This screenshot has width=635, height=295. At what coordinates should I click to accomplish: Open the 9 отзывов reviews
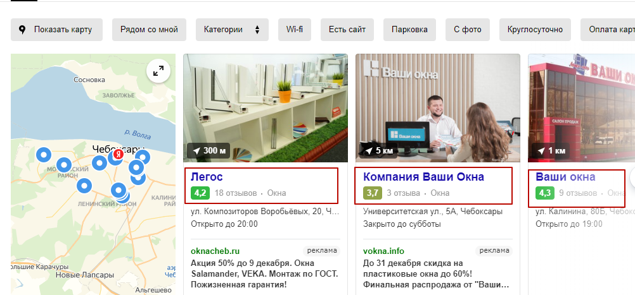(579, 193)
